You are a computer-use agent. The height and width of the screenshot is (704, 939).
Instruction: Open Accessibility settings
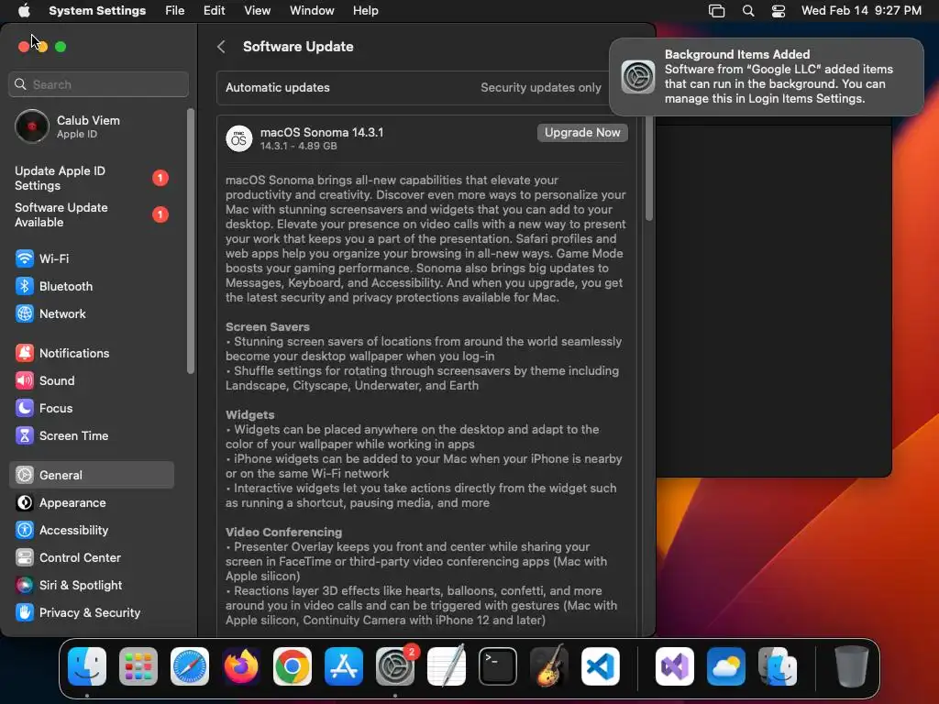[91, 531]
